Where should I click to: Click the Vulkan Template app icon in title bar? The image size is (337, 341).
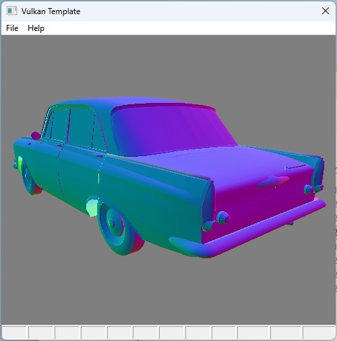click(x=11, y=11)
